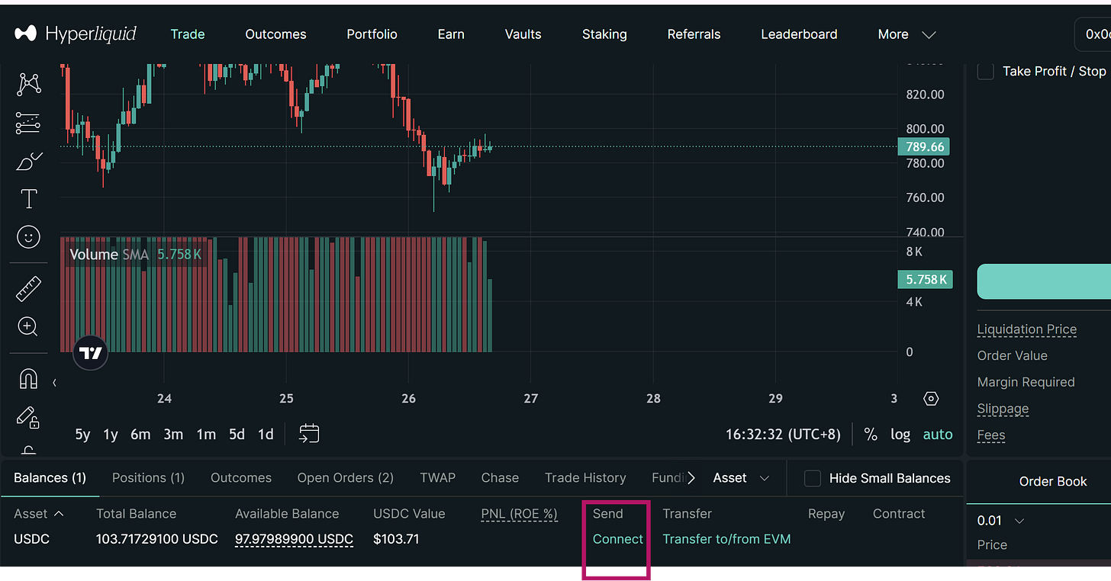Activate the zoom in tool

click(x=28, y=327)
